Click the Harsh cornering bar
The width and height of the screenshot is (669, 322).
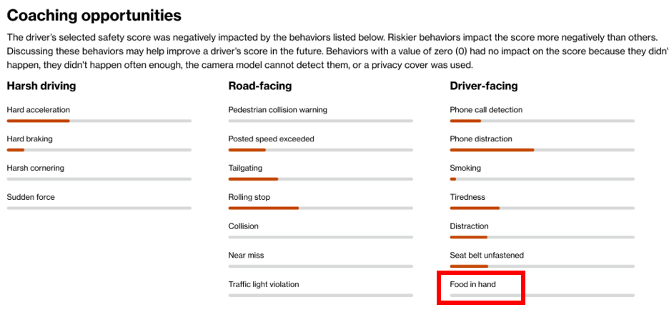pyautogui.click(x=99, y=179)
